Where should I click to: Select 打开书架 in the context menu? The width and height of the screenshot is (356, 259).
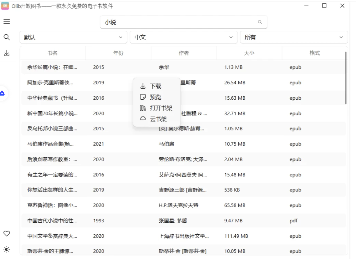coord(161,108)
